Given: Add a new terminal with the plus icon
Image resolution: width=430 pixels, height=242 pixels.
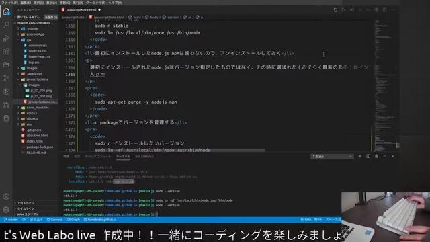Looking at the screenshot, I should [360, 156].
